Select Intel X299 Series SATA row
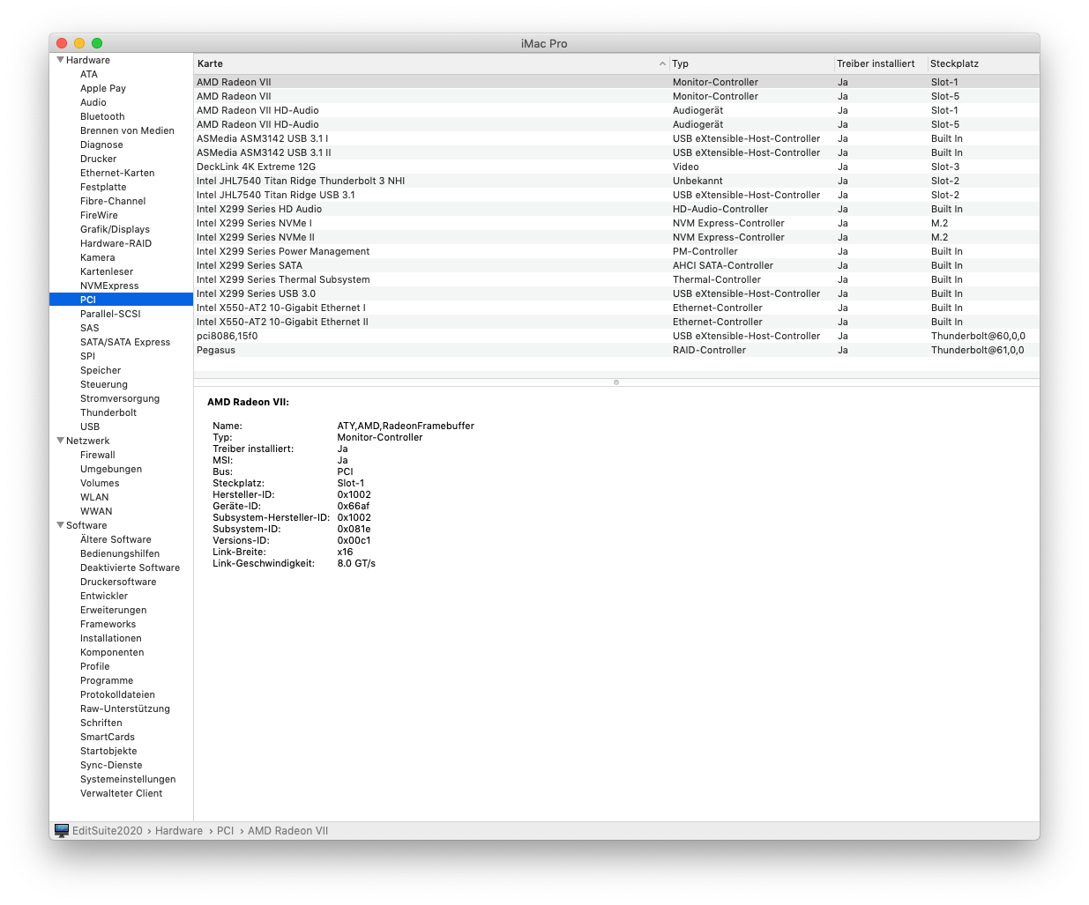The width and height of the screenshot is (1089, 905). [616, 265]
